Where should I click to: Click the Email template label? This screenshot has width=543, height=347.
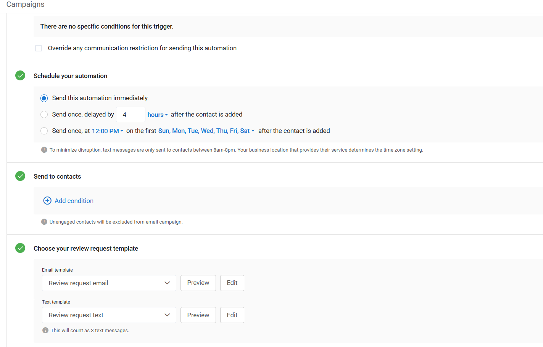pyautogui.click(x=57, y=270)
